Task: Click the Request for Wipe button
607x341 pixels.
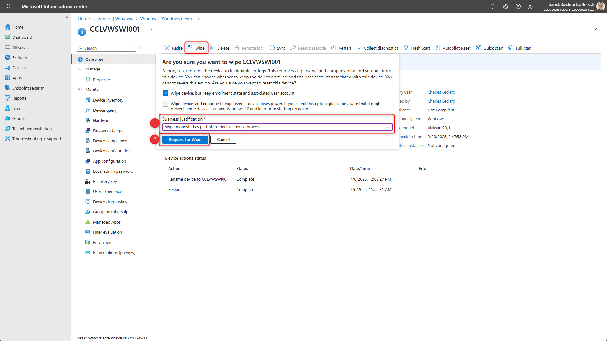Action: [185, 140]
